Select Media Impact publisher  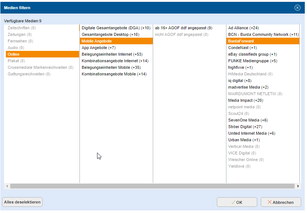point(245,100)
